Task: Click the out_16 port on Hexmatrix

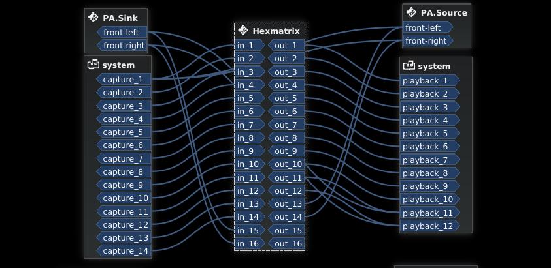Action: (x=286, y=244)
